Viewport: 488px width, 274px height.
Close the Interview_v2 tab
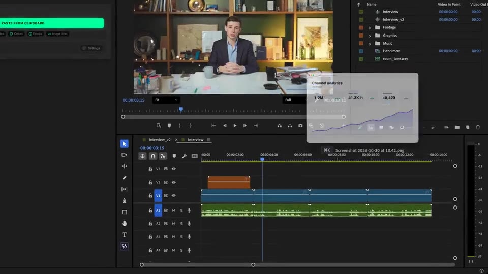176,140
